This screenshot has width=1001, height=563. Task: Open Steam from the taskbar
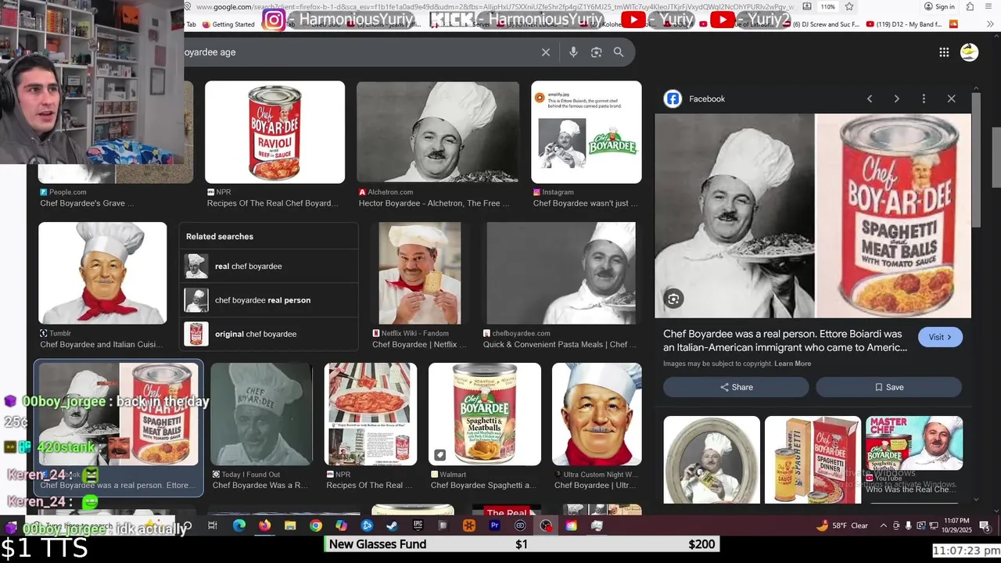pyautogui.click(x=392, y=525)
